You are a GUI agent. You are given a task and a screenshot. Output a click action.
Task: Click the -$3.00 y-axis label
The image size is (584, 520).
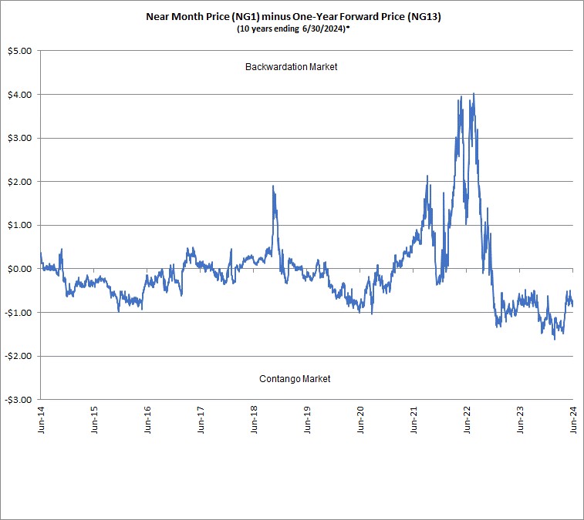click(x=19, y=400)
